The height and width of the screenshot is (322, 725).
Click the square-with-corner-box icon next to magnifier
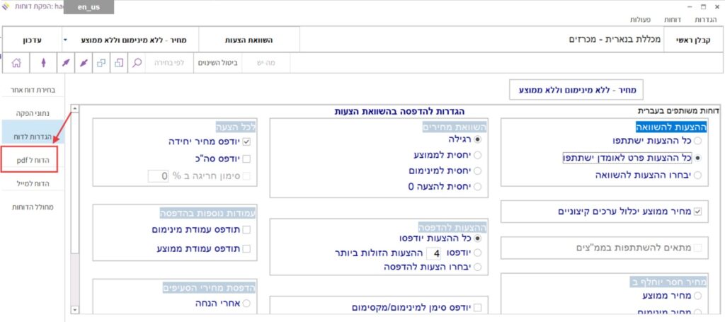pos(119,63)
